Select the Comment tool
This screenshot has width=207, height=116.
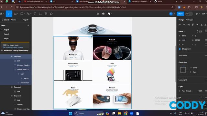51,14
